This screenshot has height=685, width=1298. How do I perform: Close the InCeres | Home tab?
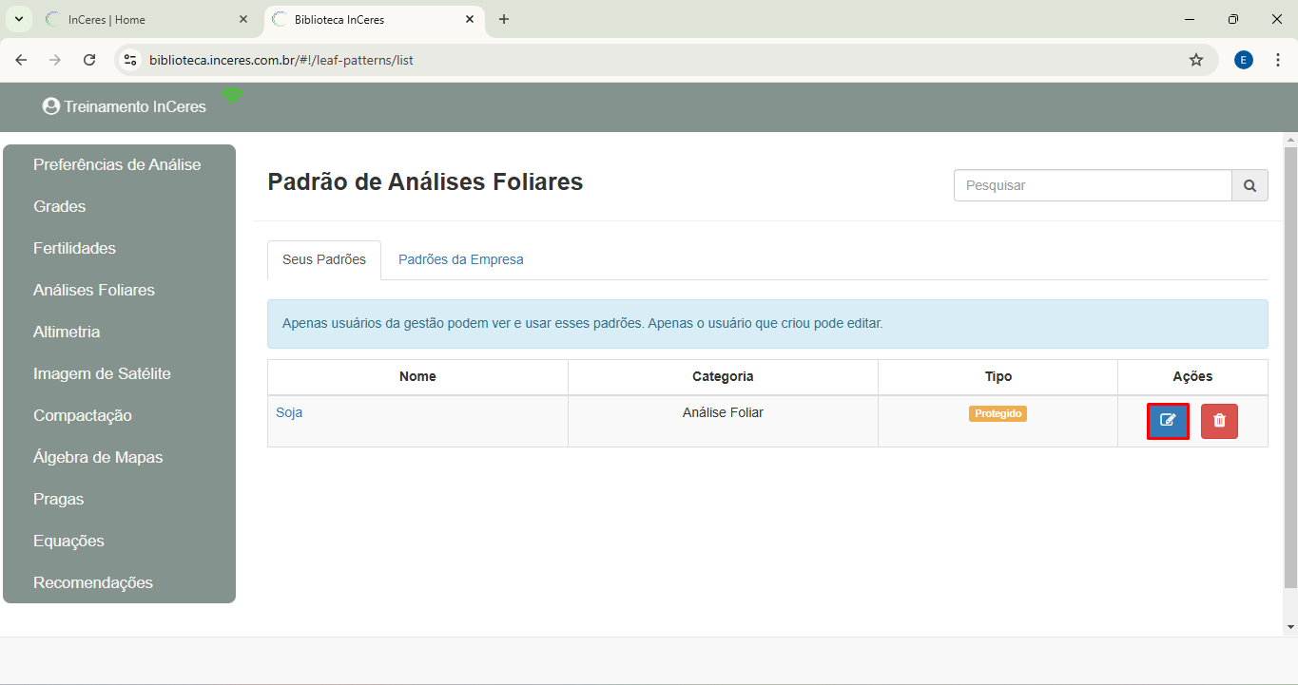[243, 19]
